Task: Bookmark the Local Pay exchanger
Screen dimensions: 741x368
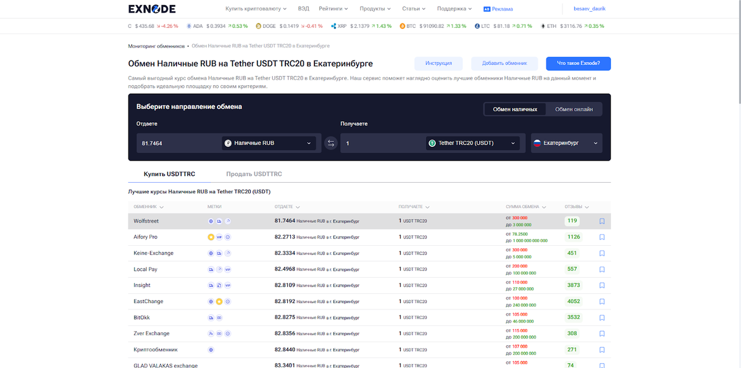Action: tap(602, 269)
